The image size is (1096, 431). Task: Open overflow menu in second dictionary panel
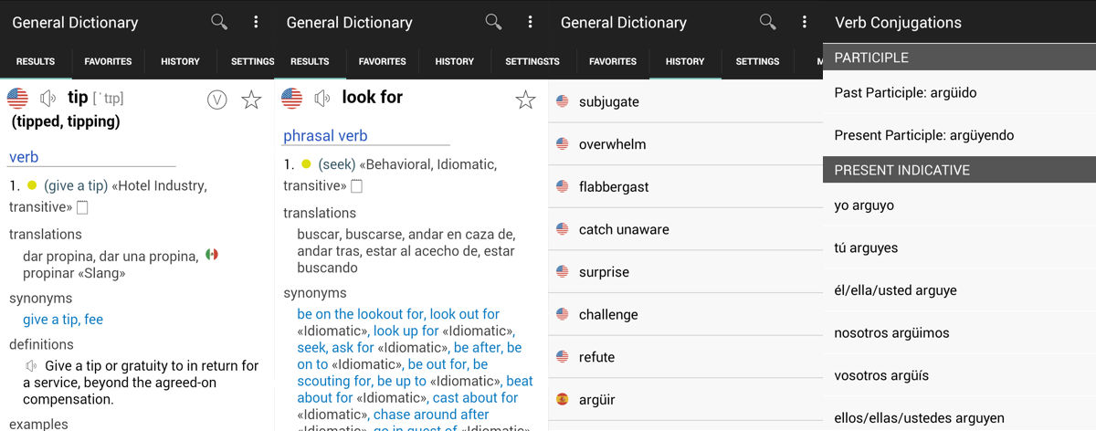point(530,22)
